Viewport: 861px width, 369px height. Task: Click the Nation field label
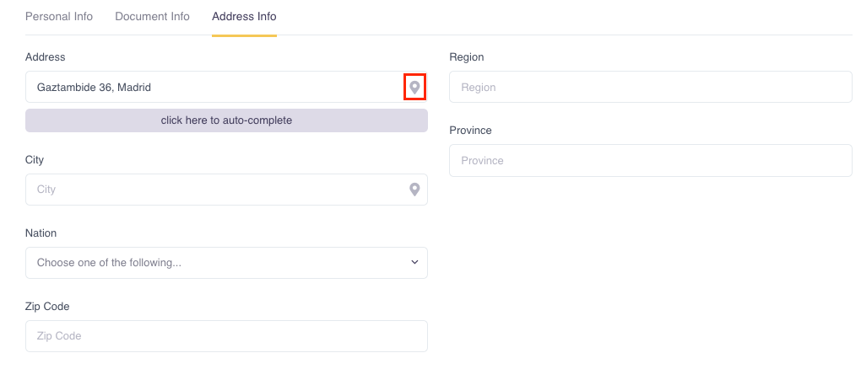41,233
